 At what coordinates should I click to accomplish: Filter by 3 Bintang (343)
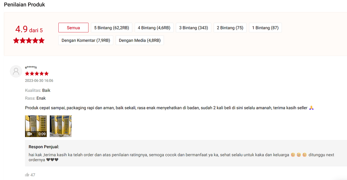click(x=193, y=28)
